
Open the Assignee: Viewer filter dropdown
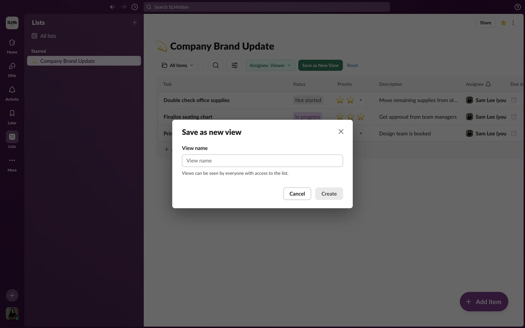coord(270,65)
